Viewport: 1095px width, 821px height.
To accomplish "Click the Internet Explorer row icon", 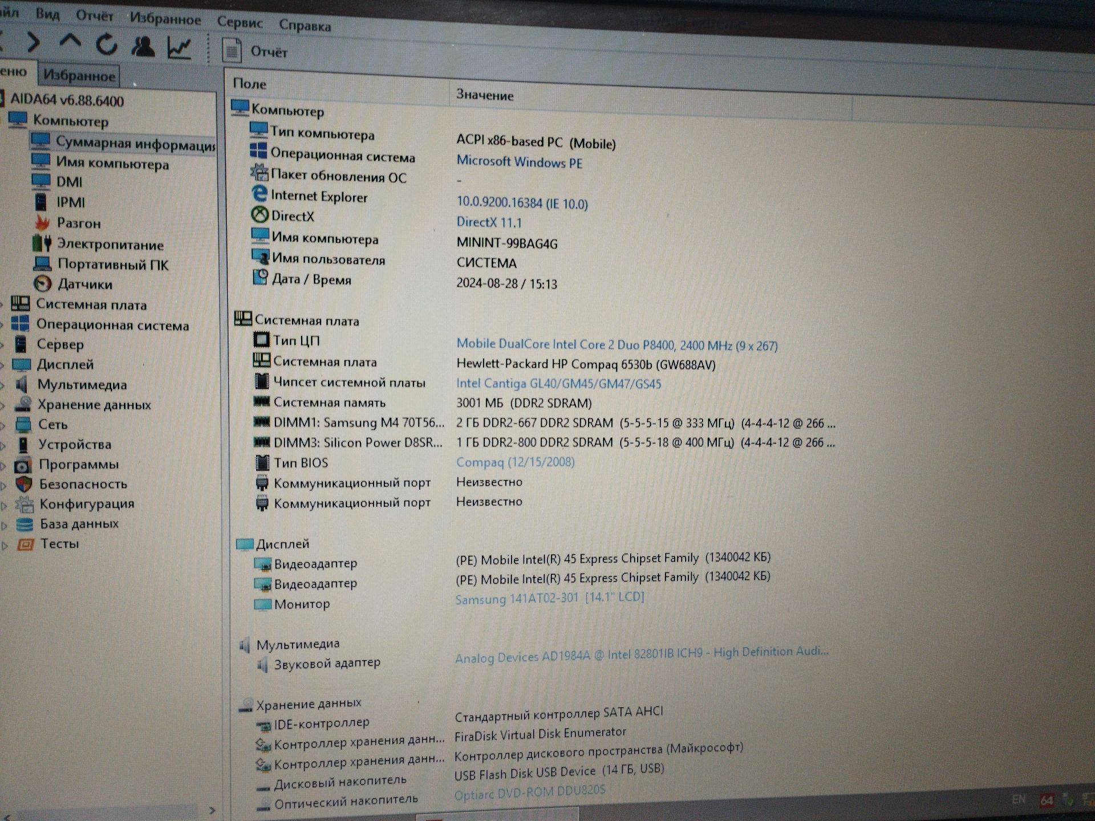I will coord(259,194).
